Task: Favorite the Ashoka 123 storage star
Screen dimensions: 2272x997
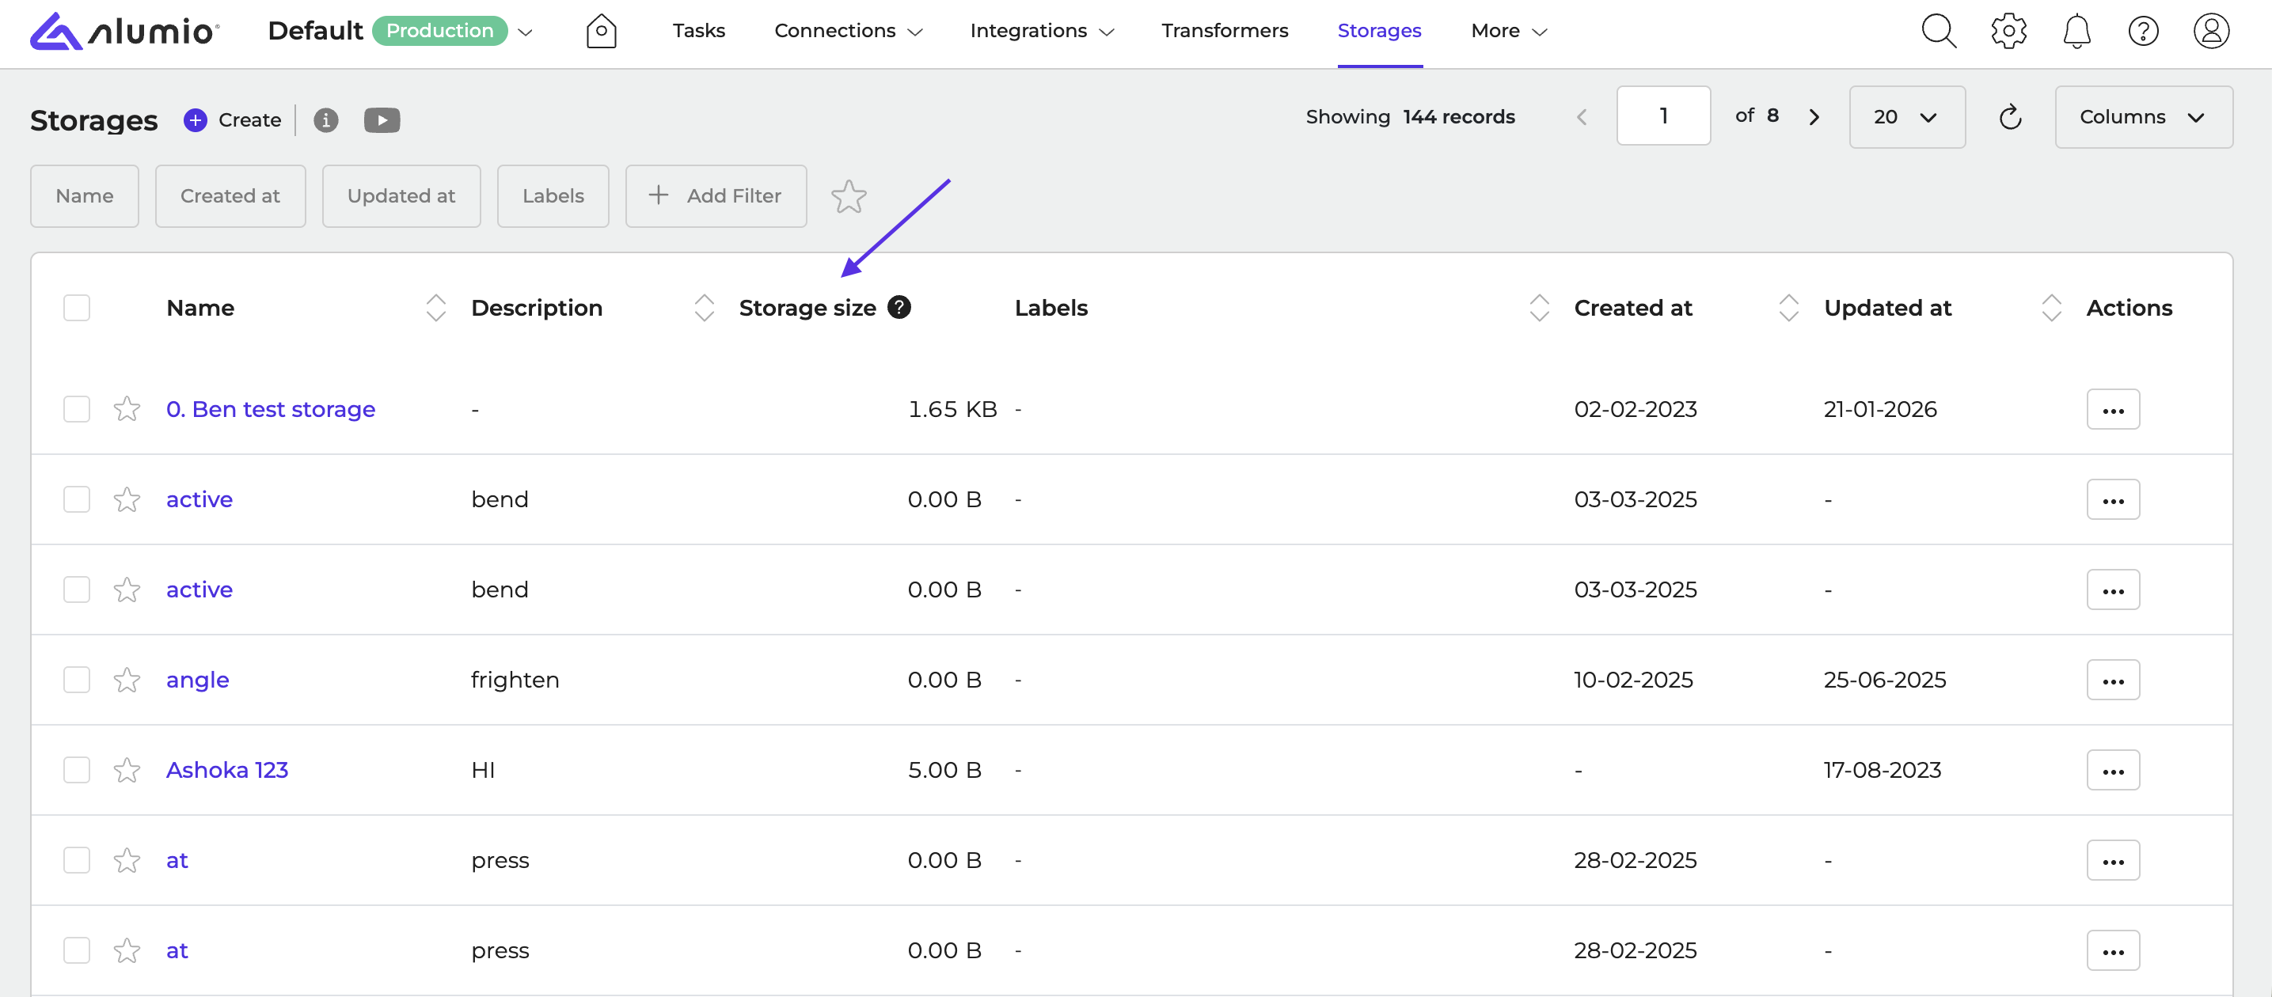Action: [127, 770]
